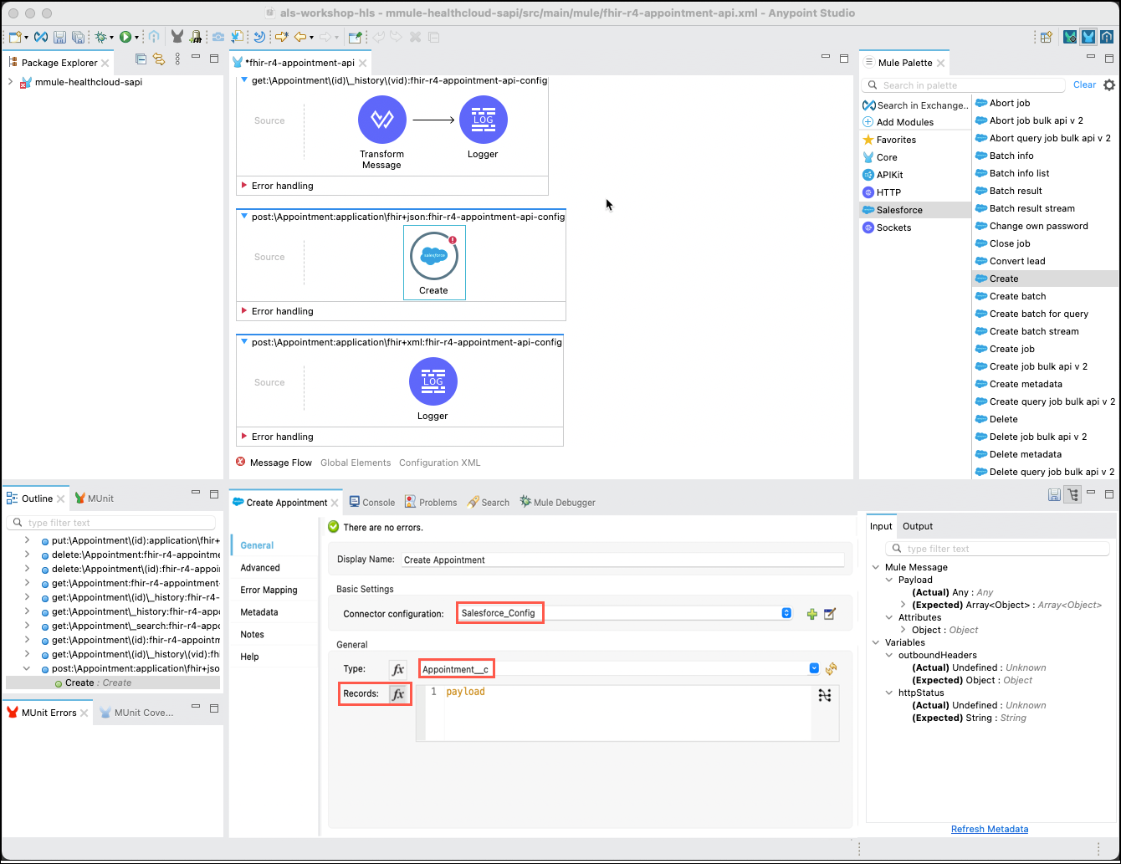Select the Create node in the Outline tree
Viewport: 1121px width, 864px height.
click(x=98, y=683)
